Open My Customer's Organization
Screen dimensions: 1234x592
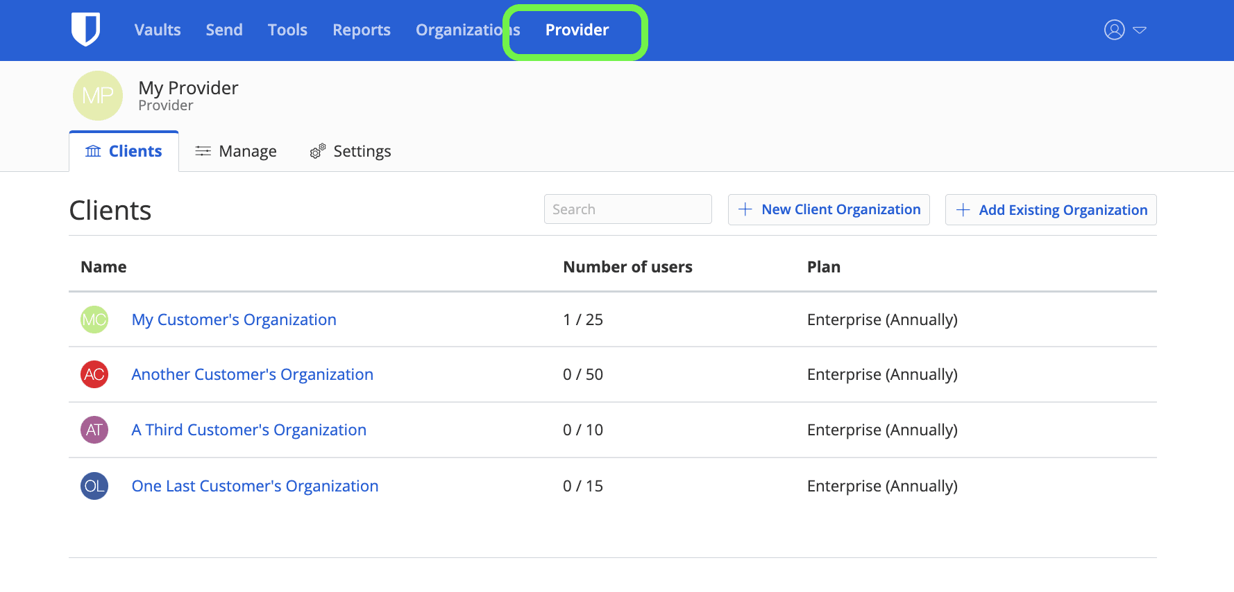[234, 320]
